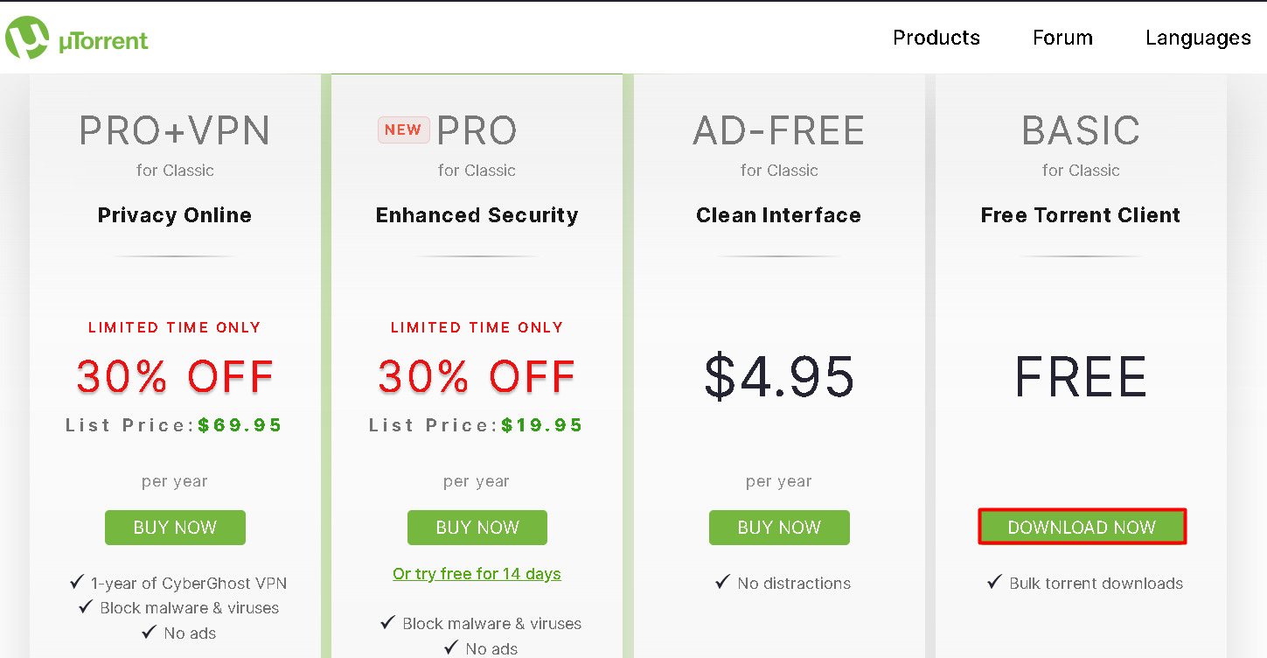
Task: Click the µTorrent logo icon
Action: click(26, 38)
